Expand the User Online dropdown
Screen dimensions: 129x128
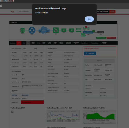point(85,43)
